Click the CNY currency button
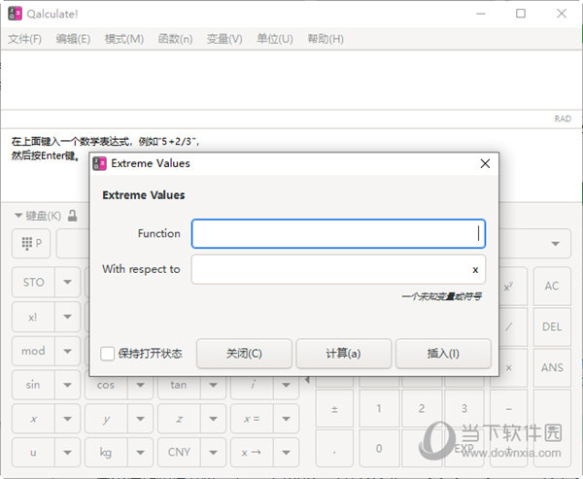This screenshot has width=583, height=479. 179,453
